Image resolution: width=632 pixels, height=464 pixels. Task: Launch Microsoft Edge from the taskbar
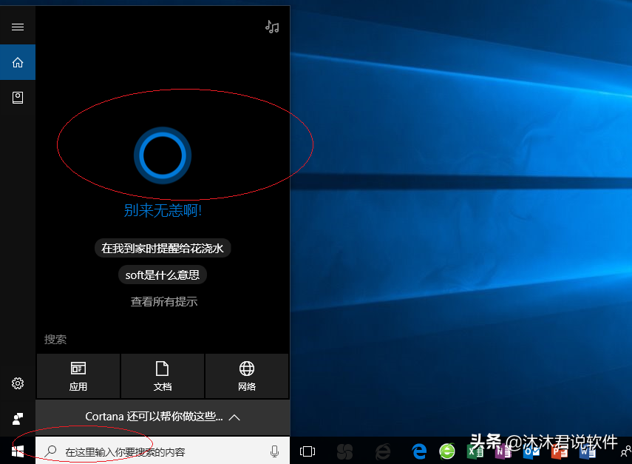418,450
